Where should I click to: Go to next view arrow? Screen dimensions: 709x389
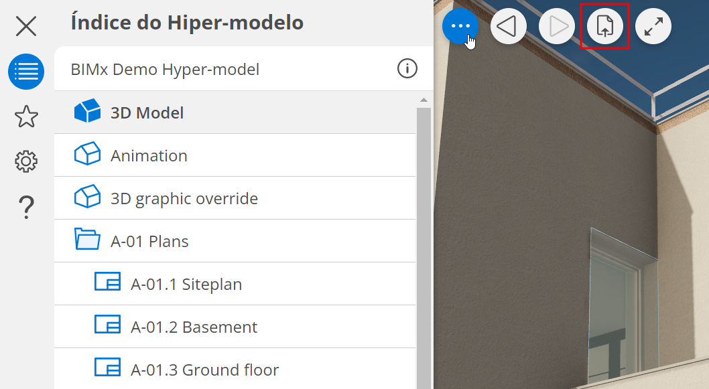click(x=557, y=26)
